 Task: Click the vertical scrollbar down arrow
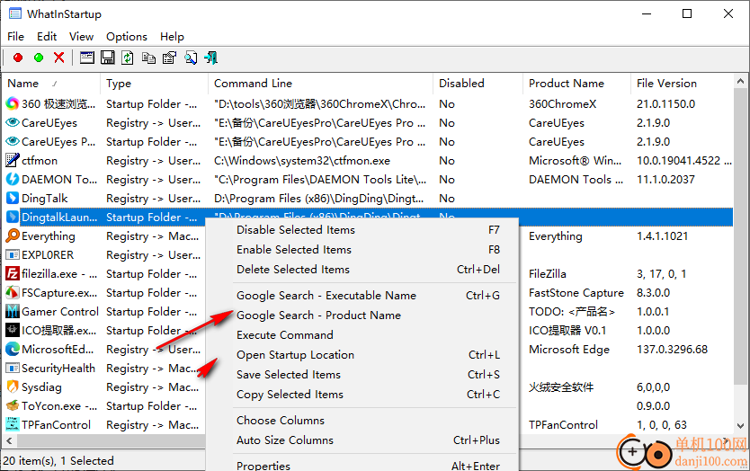coord(740,425)
